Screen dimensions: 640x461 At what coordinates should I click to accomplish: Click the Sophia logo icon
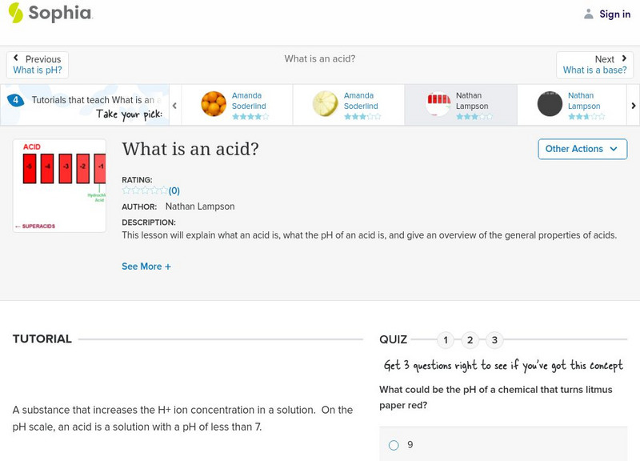coord(16,13)
